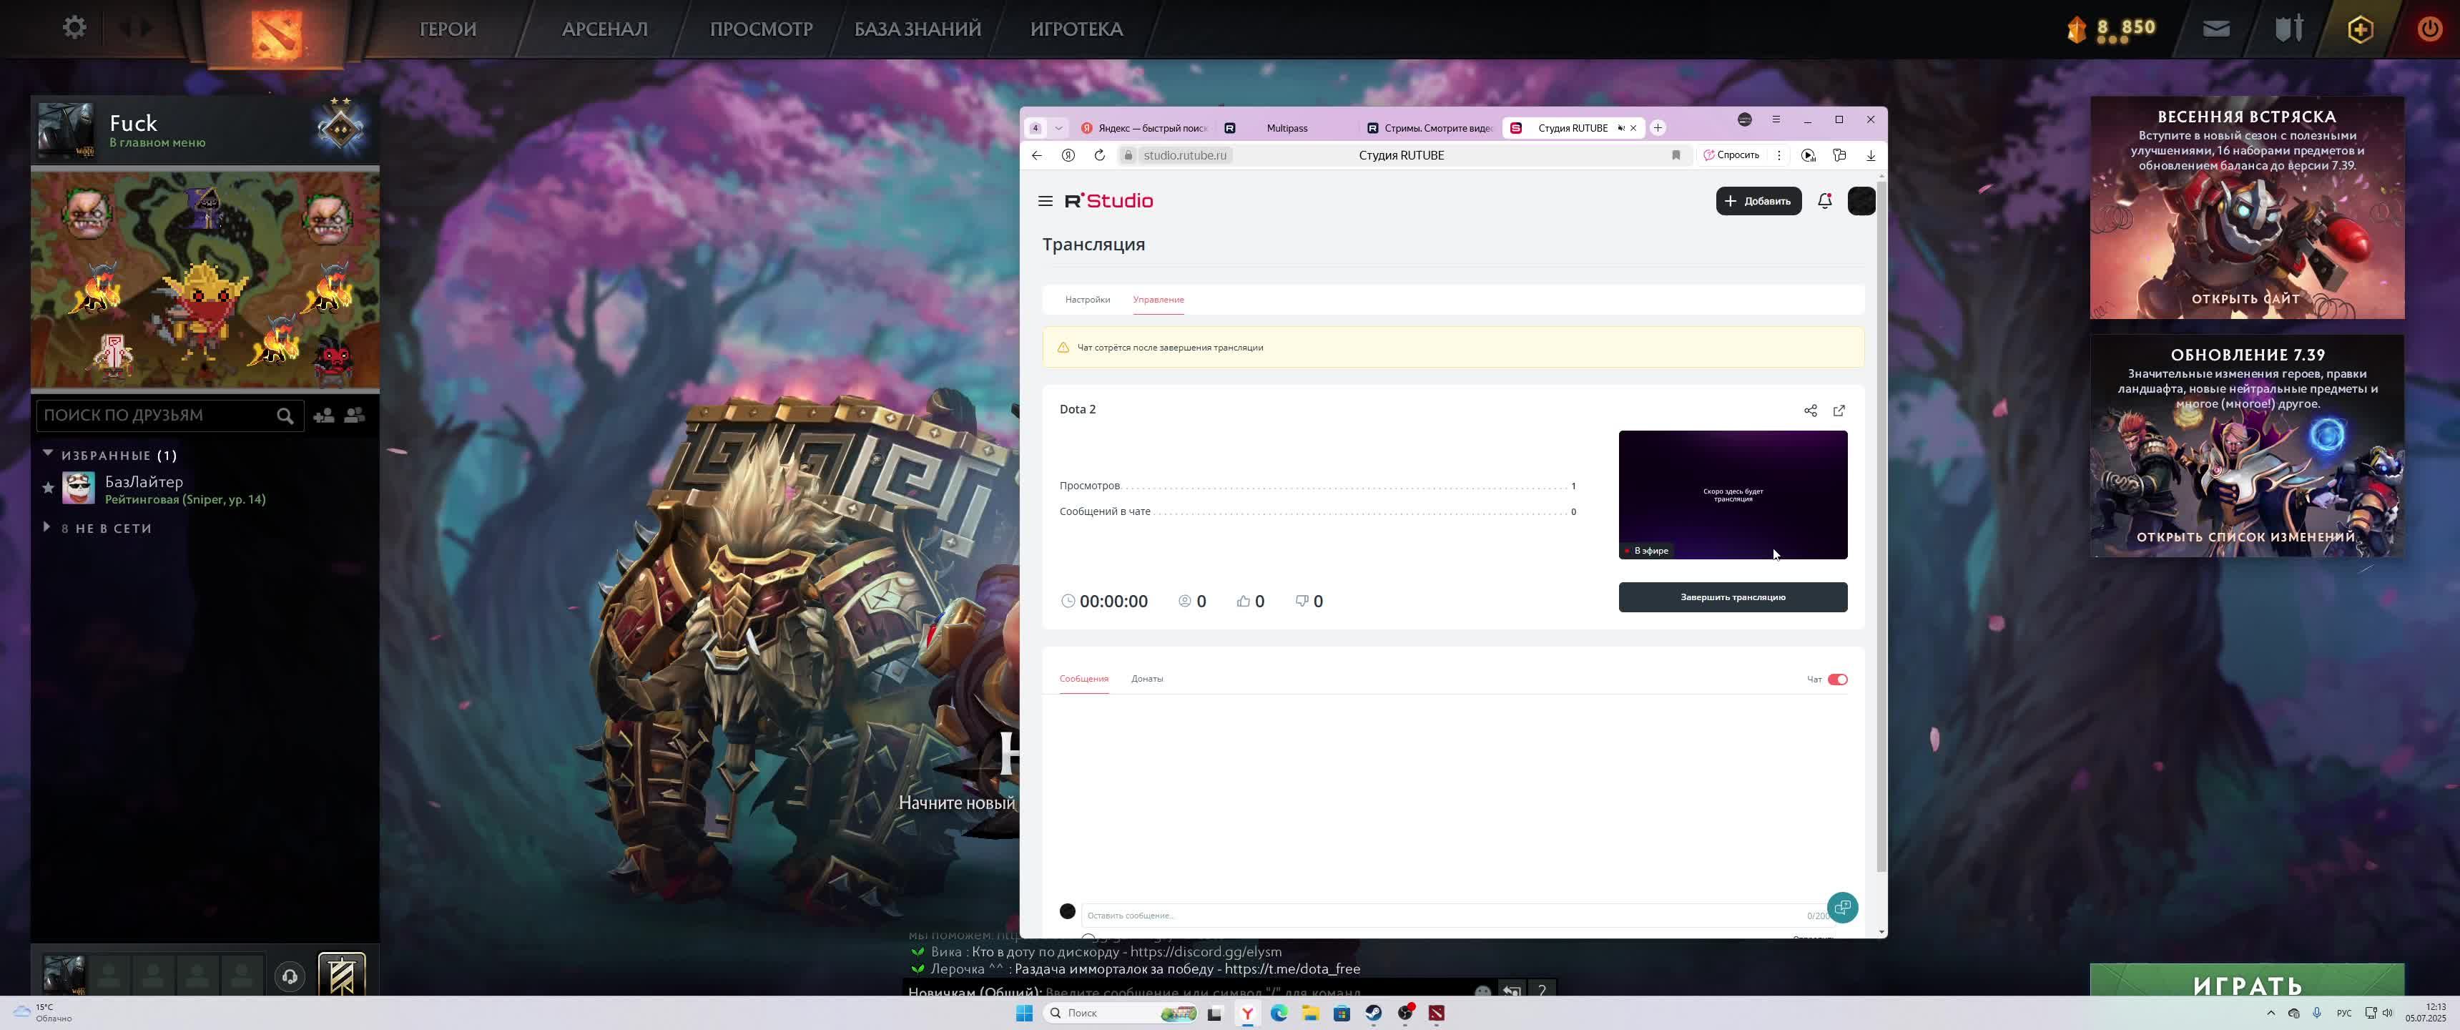The height and width of the screenshot is (1030, 2460).
Task: Open Dota 2 settings gear
Action: click(74, 28)
